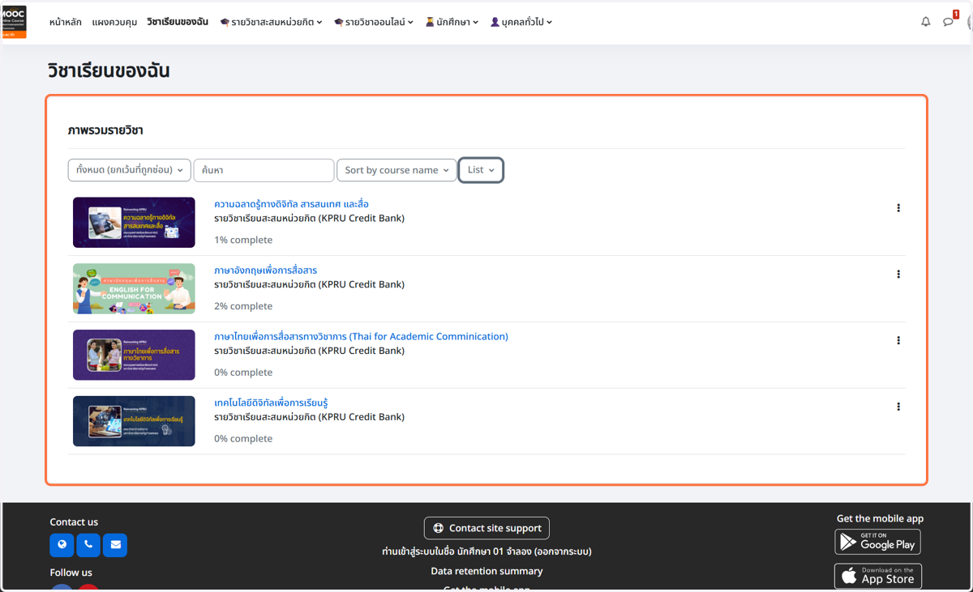Viewport: 973px width, 592px height.
Task: Open actions menu for เทคโนโลยีดิจิทัลเพื่อการเรียนรู้ course
Action: 898,407
